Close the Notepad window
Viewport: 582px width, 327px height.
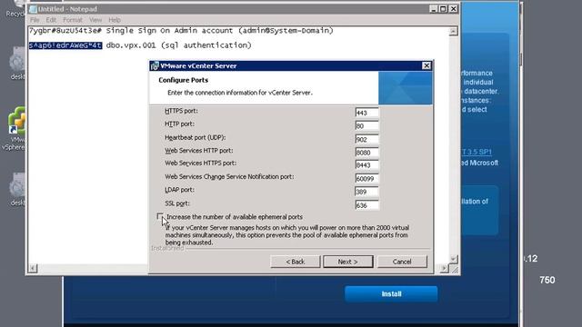[x=454, y=8]
